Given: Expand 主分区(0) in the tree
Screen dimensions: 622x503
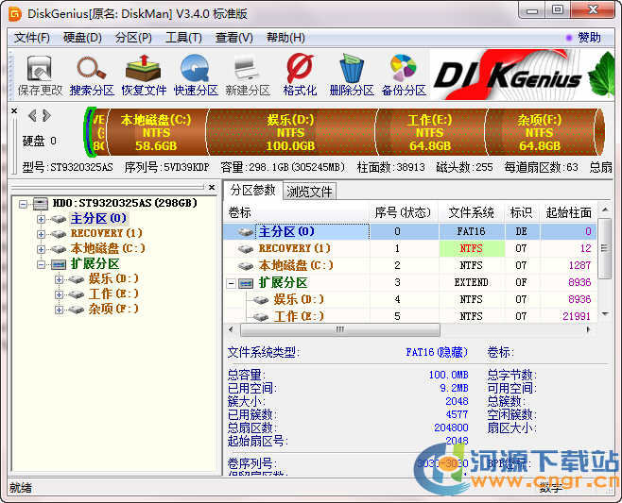Looking at the screenshot, I should pyautogui.click(x=41, y=219).
